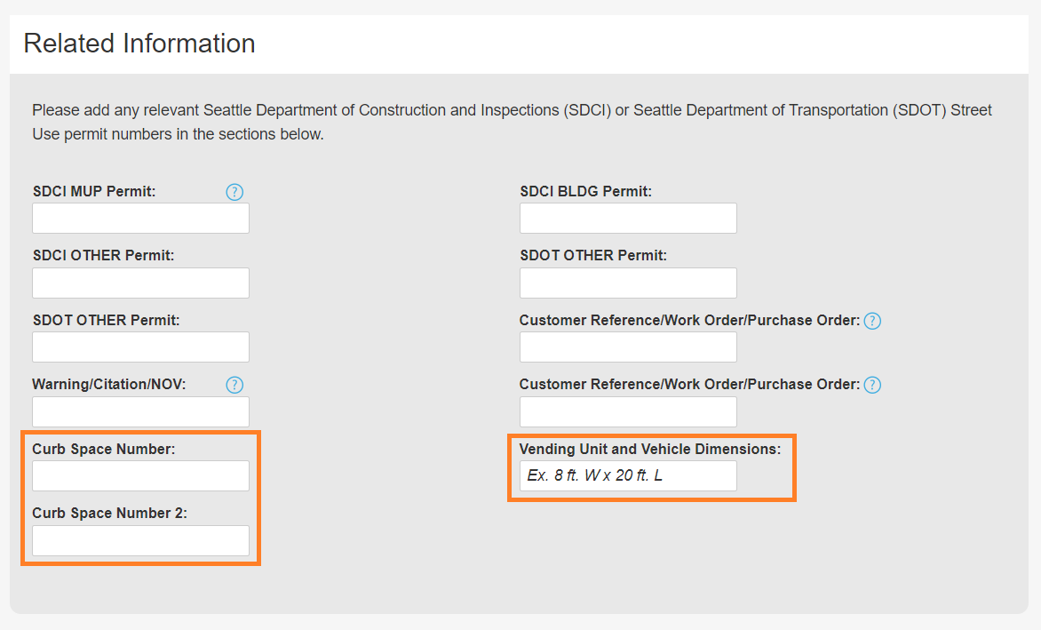Click help icon for Customer Reference above Vending Unit
The width and height of the screenshot is (1041, 630).
tap(872, 385)
